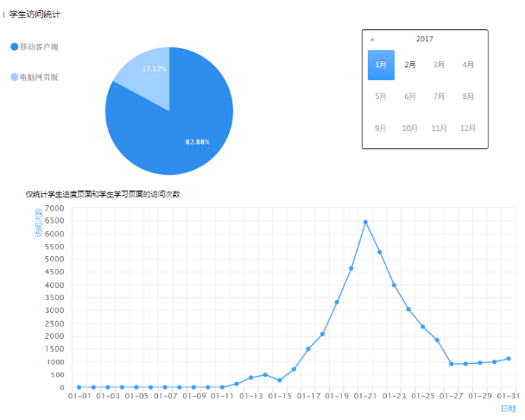Click the previous year double-arrow icon

[372, 40]
